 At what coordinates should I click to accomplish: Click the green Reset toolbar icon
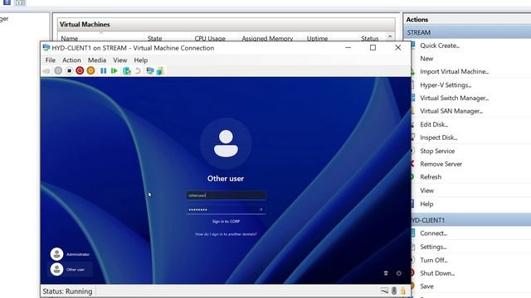pyautogui.click(x=114, y=70)
